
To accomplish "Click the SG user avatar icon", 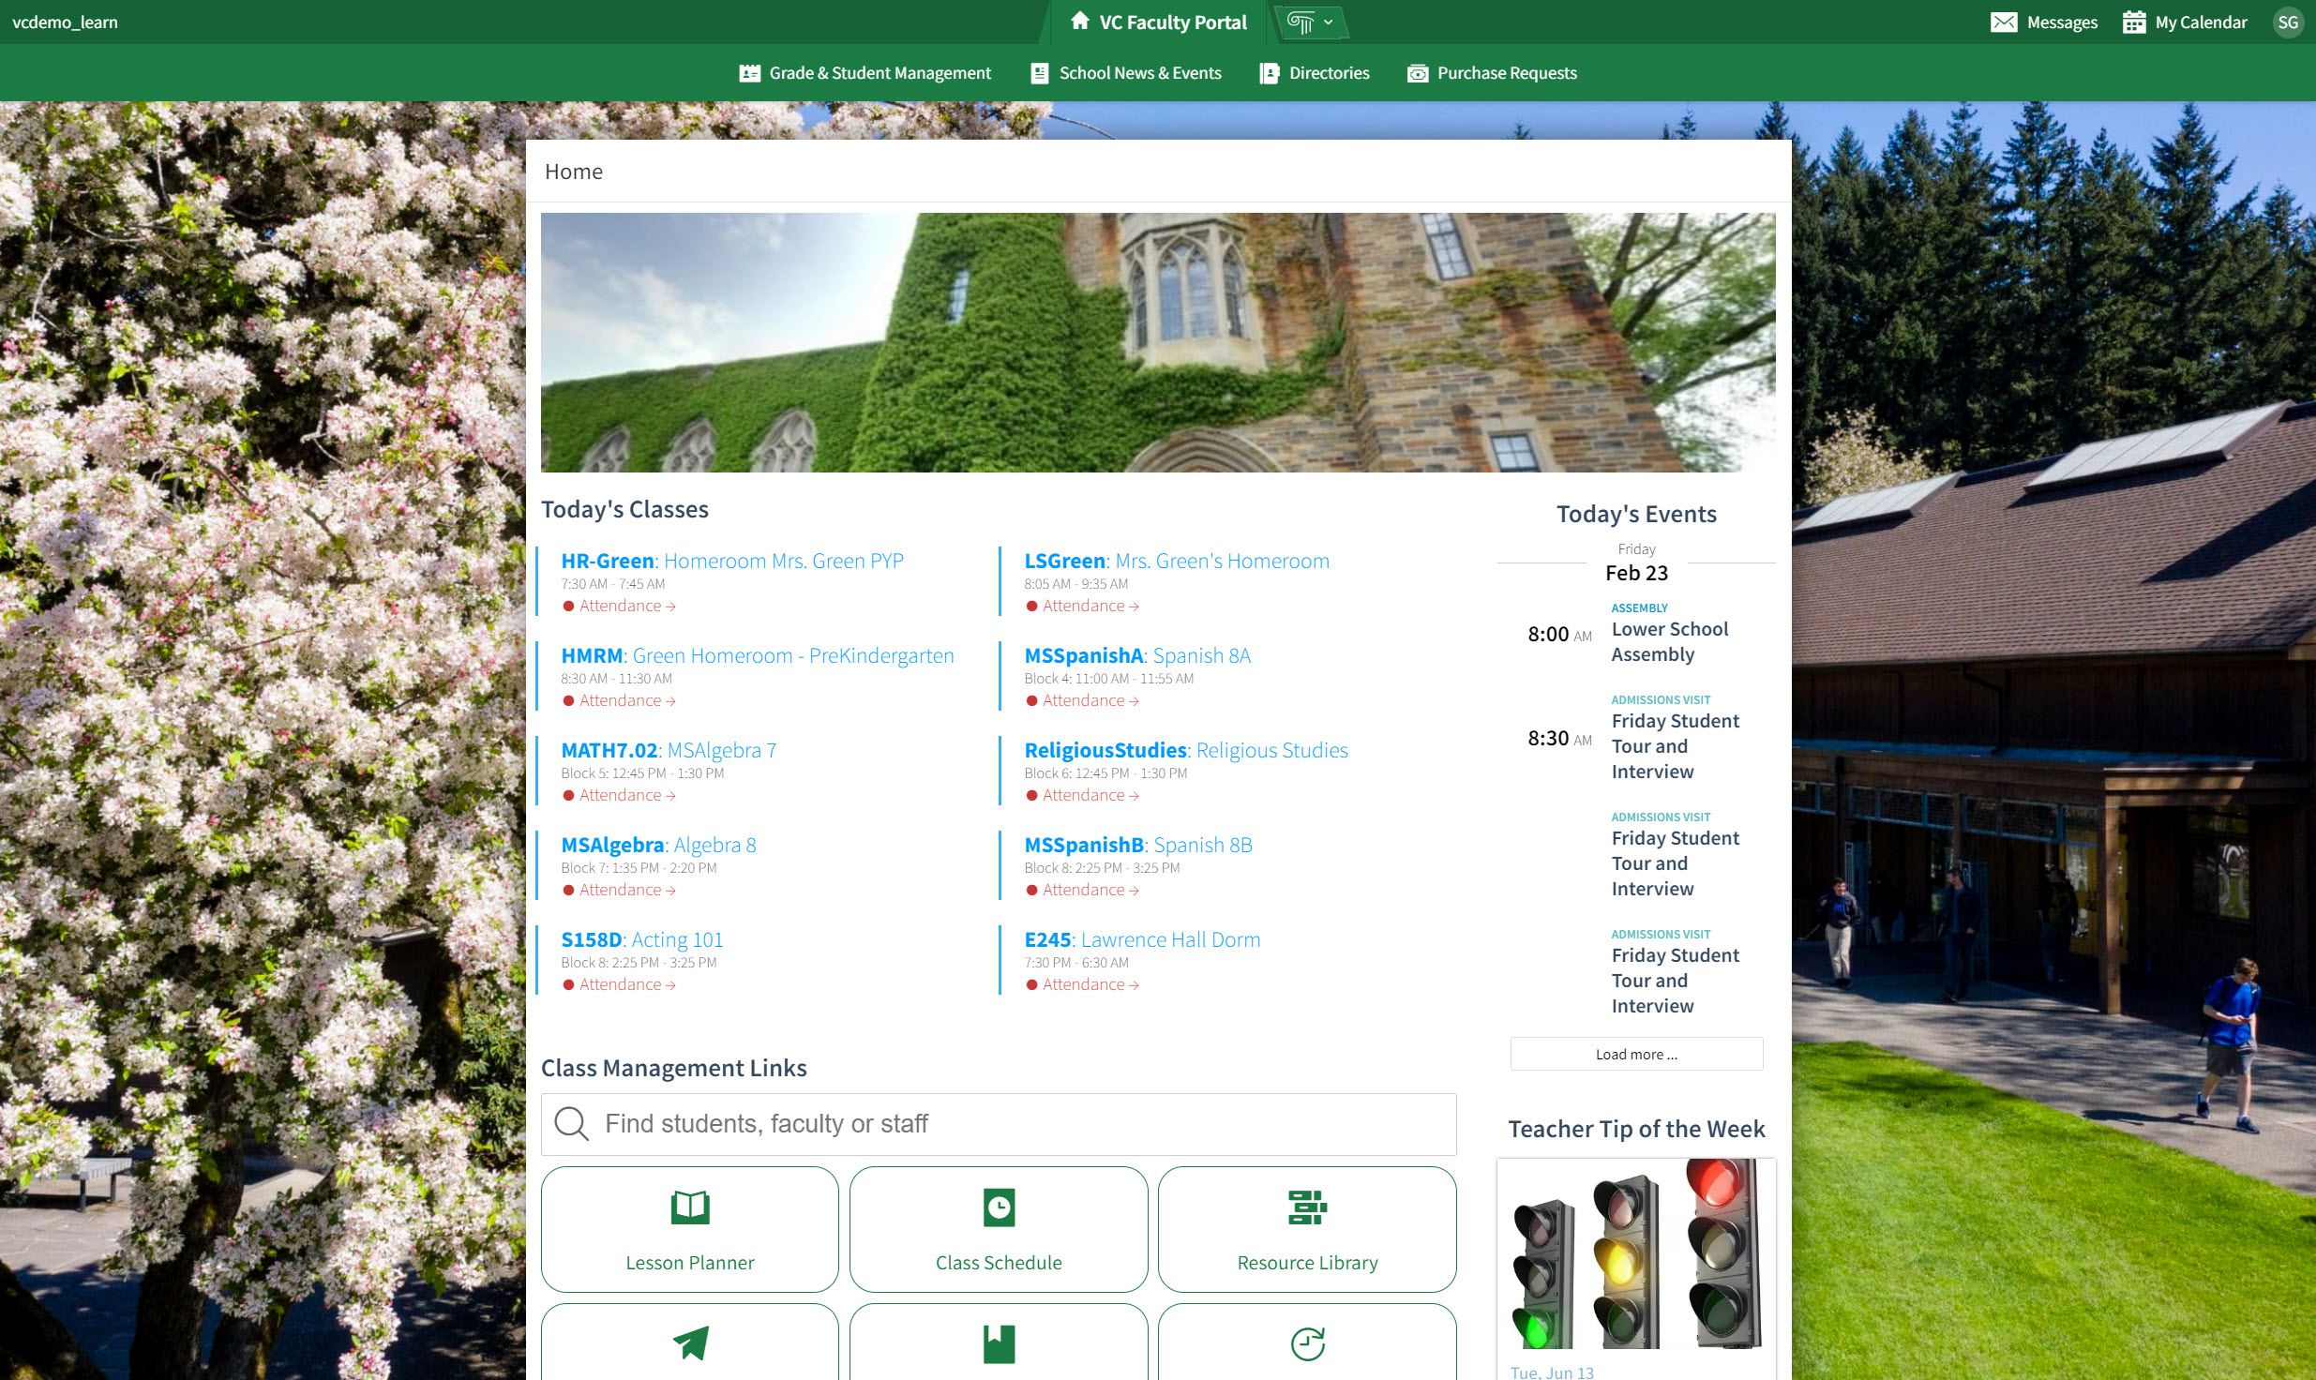I will (x=2288, y=22).
